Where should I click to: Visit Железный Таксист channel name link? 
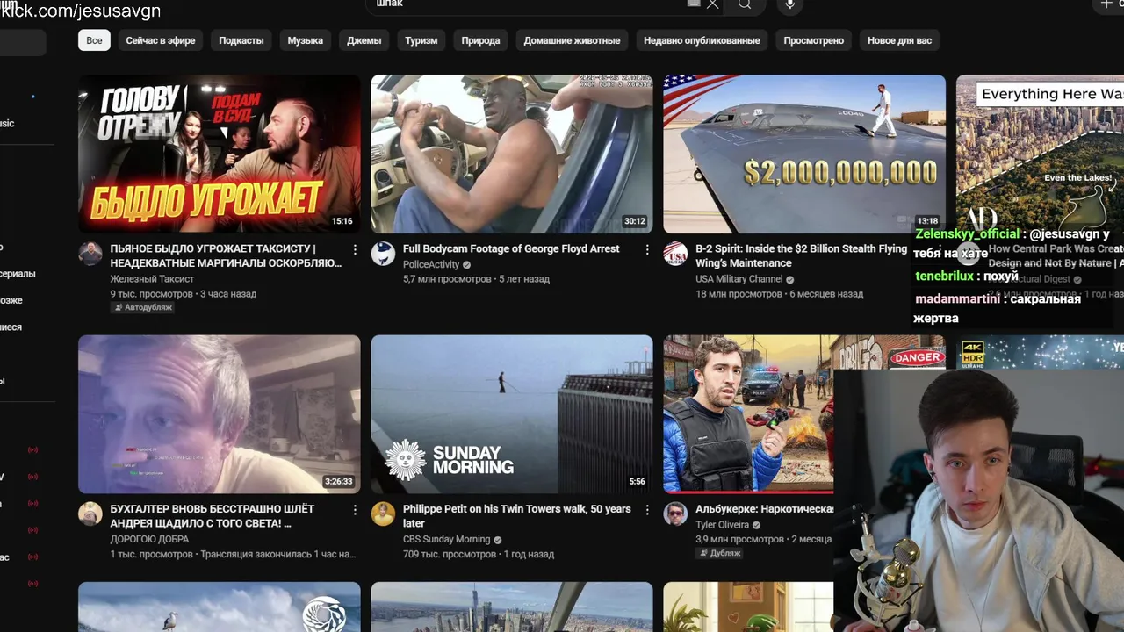pos(152,279)
